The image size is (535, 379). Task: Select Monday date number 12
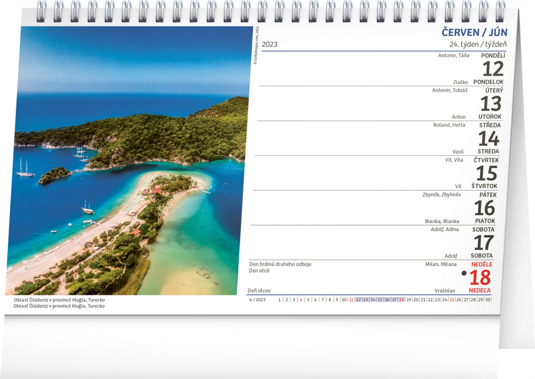[x=493, y=69]
